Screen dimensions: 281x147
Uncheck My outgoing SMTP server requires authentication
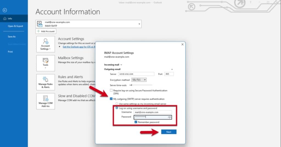tap(111, 99)
